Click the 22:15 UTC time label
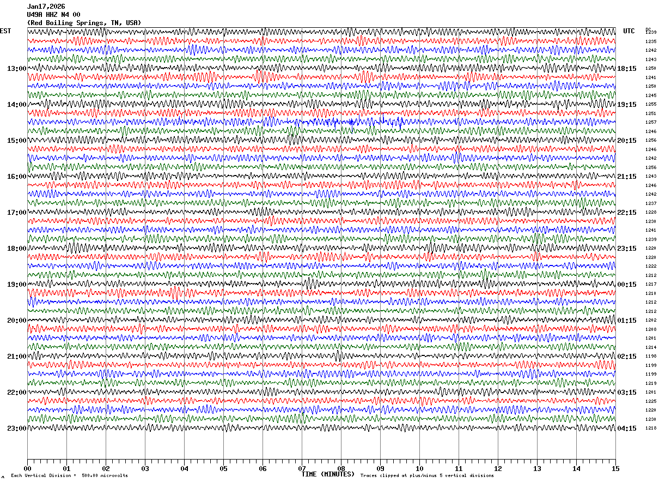 (x=627, y=213)
